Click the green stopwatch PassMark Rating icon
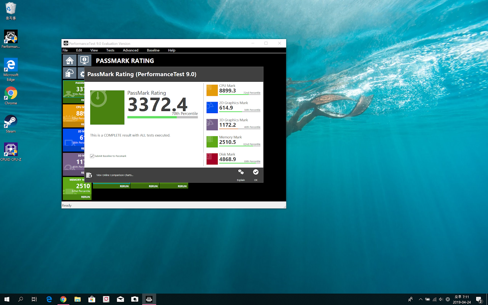Screen dimensions: 488x305 click(107, 107)
